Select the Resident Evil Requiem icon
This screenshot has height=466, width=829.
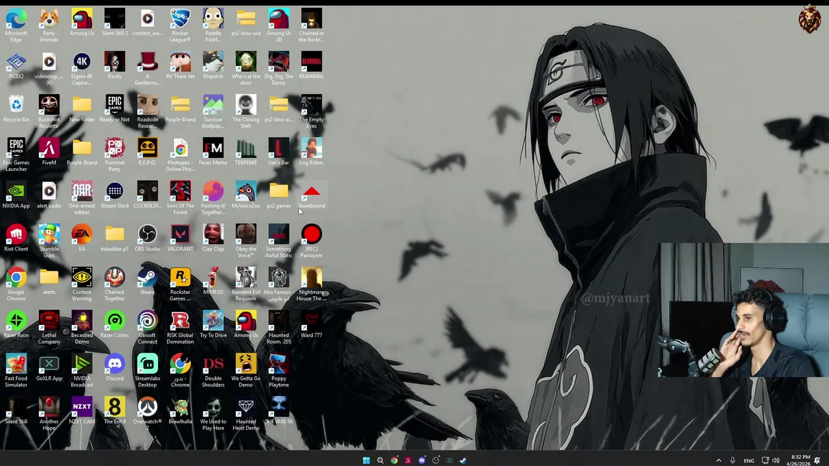point(246,283)
